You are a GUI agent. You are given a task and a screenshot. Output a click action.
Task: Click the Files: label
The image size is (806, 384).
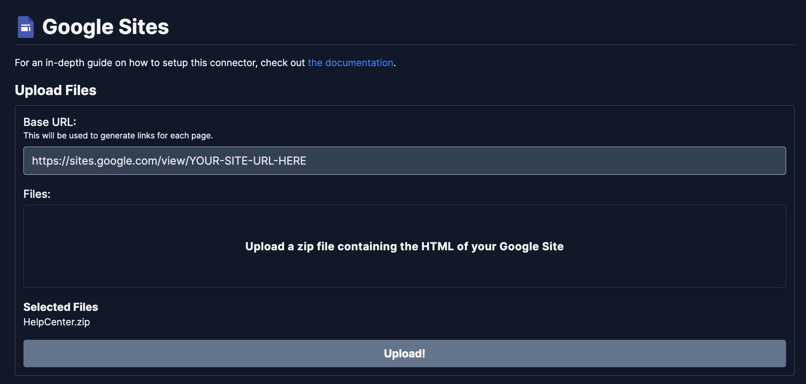pos(37,194)
